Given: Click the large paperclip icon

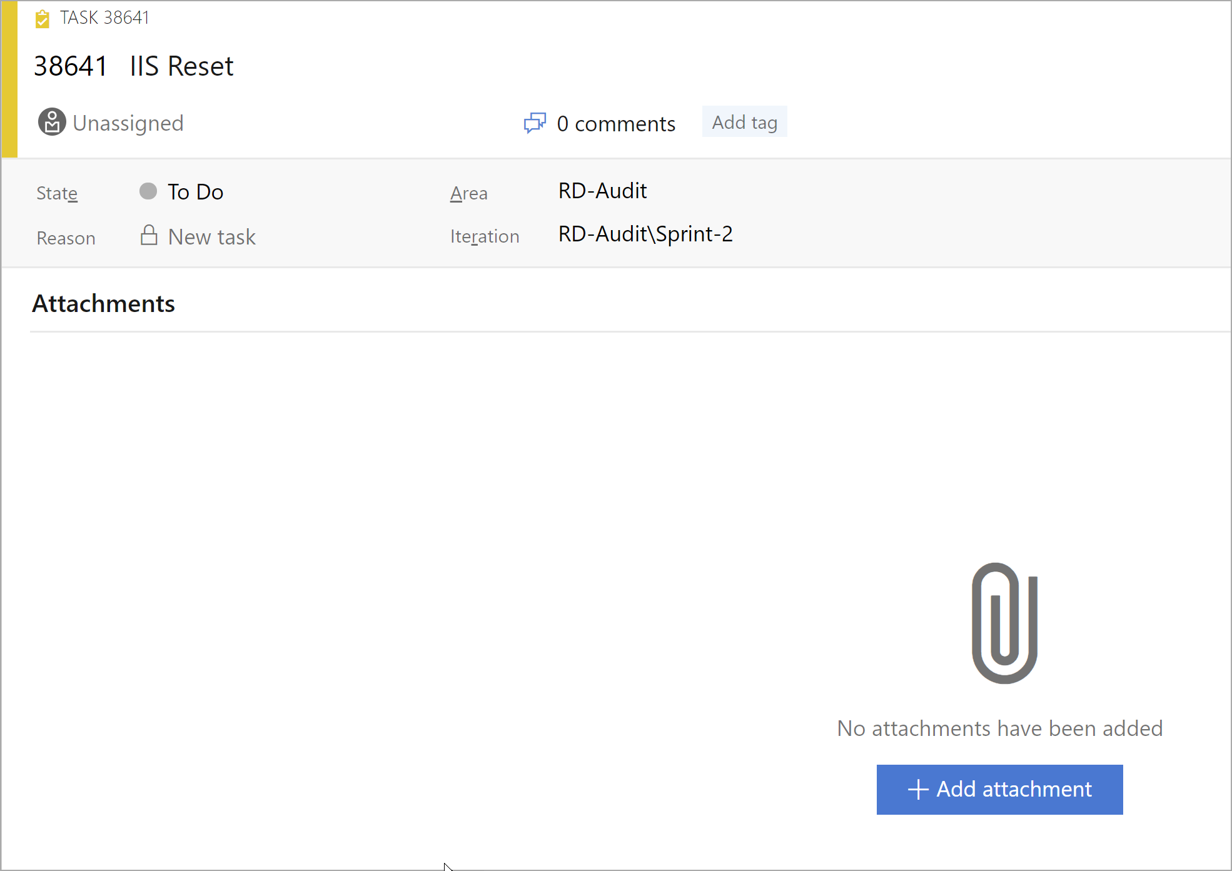Looking at the screenshot, I should [x=1005, y=623].
